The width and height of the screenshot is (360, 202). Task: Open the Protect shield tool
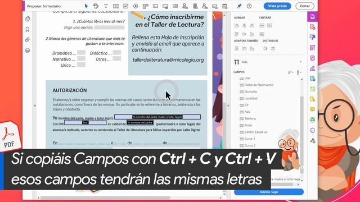(x=313, y=130)
